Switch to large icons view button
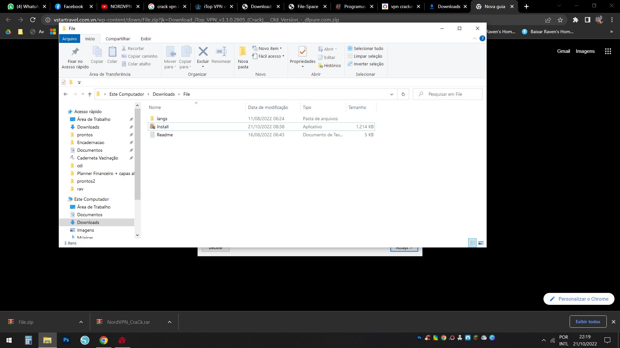The height and width of the screenshot is (348, 620). coord(481,243)
